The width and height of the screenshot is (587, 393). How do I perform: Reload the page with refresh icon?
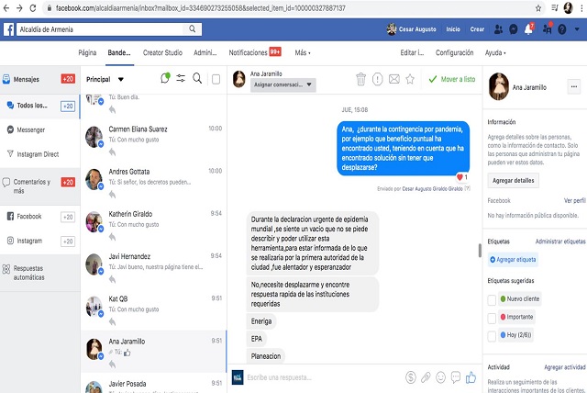[x=33, y=8]
